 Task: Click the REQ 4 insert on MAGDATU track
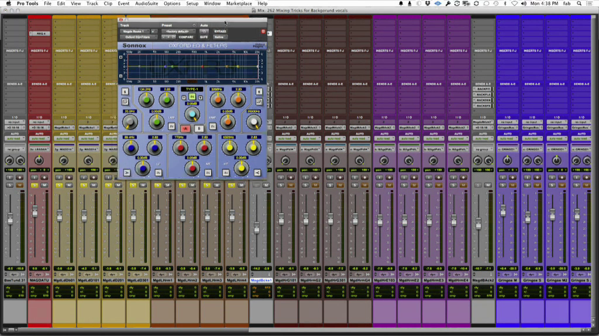point(39,33)
